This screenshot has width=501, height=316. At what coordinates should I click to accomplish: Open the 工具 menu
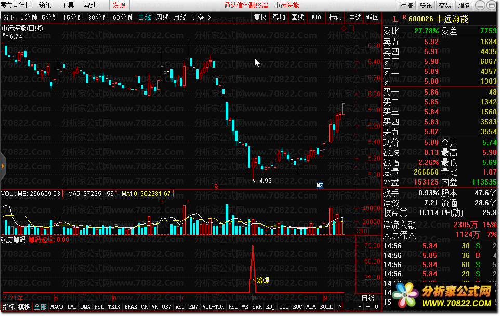68,5
